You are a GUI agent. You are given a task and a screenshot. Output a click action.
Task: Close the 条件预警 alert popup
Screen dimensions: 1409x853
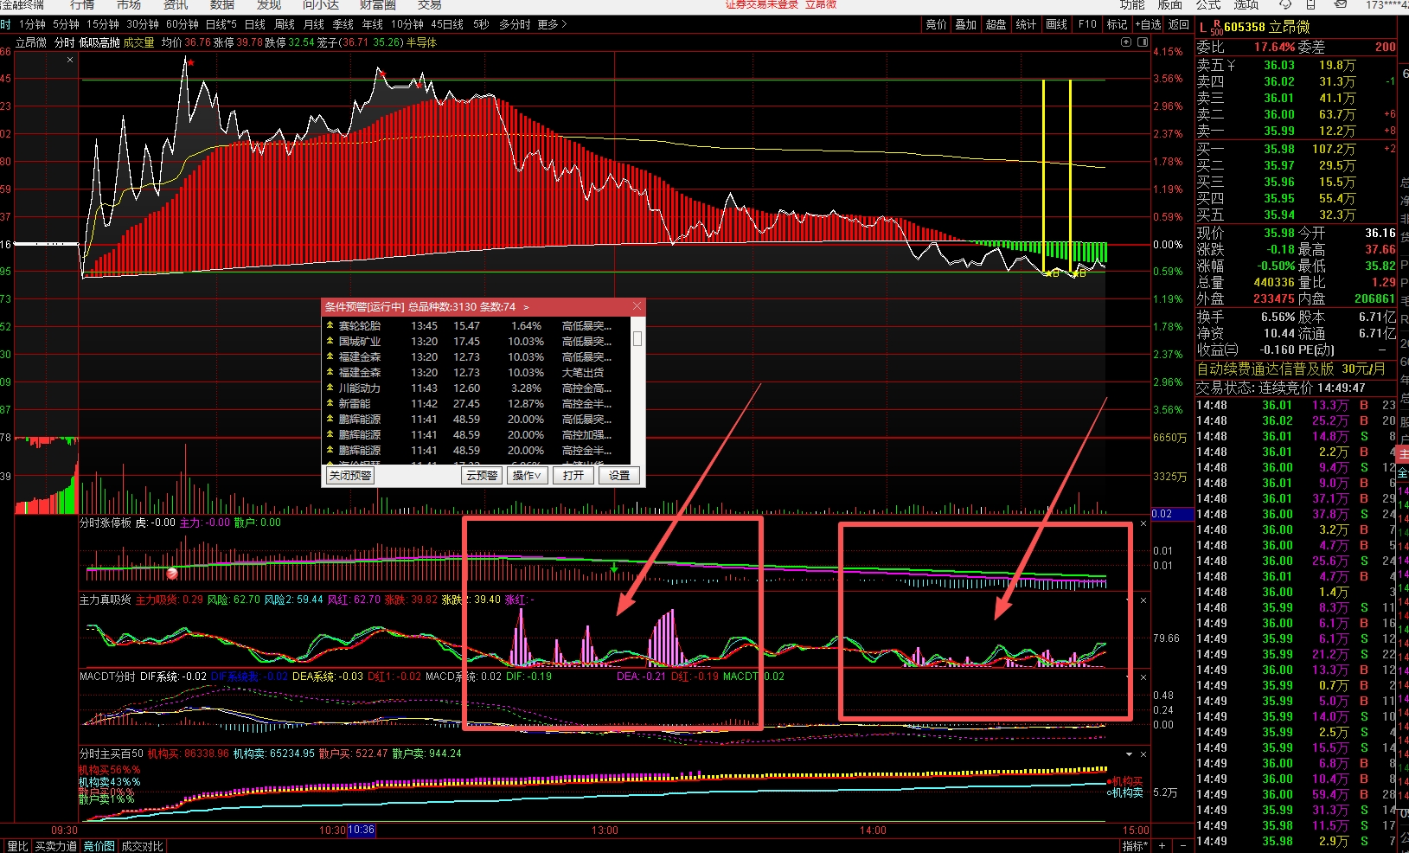pos(637,306)
